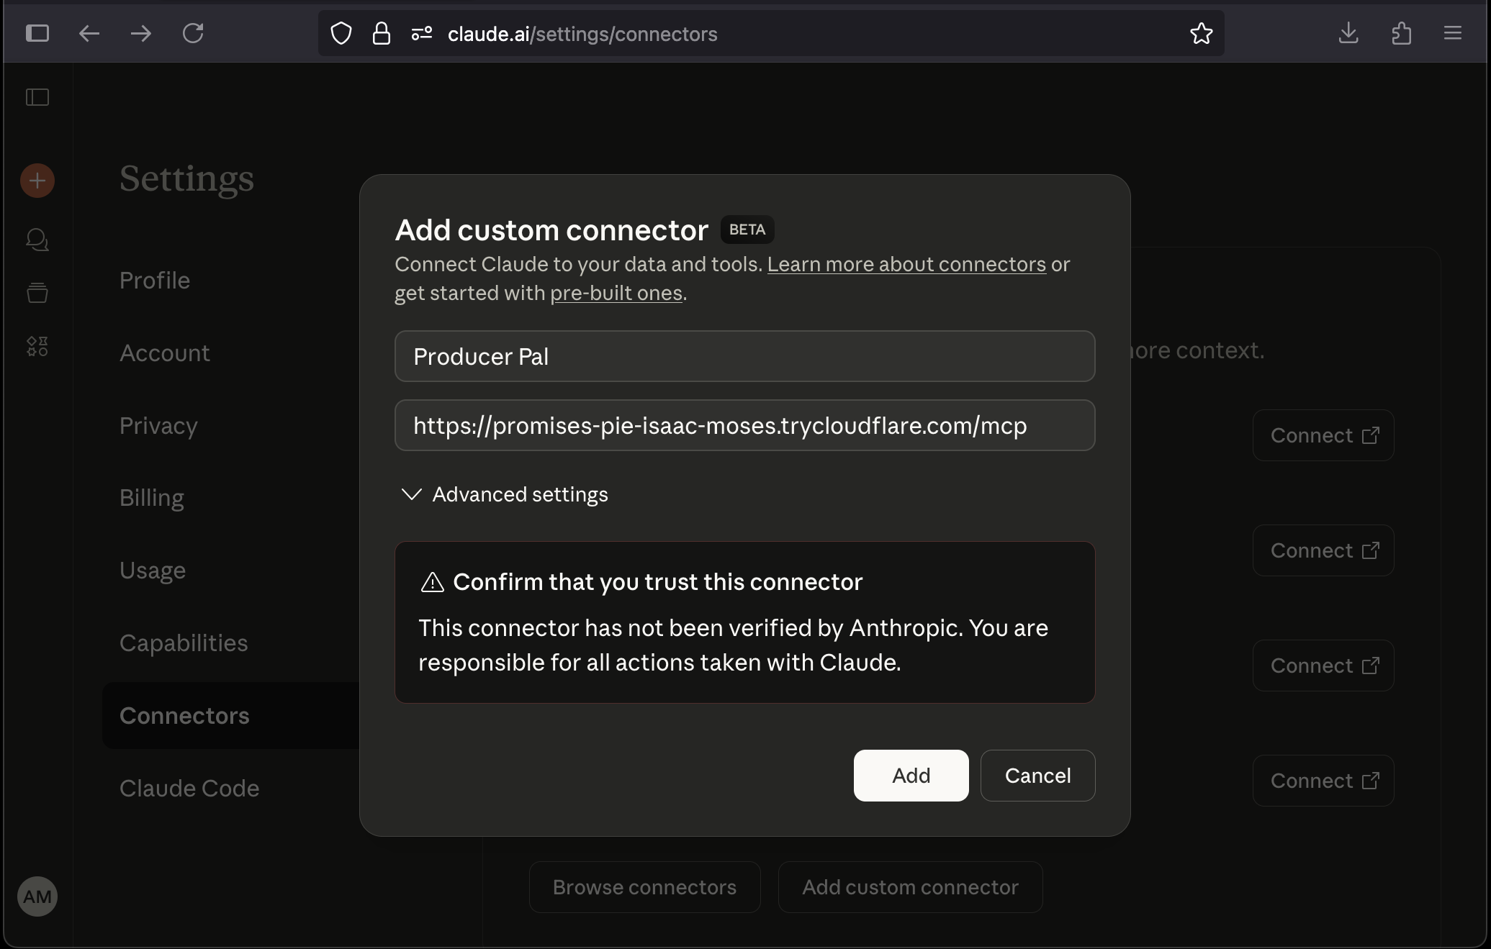Start a new chat with the plus icon
1491x949 pixels.
coord(37,180)
